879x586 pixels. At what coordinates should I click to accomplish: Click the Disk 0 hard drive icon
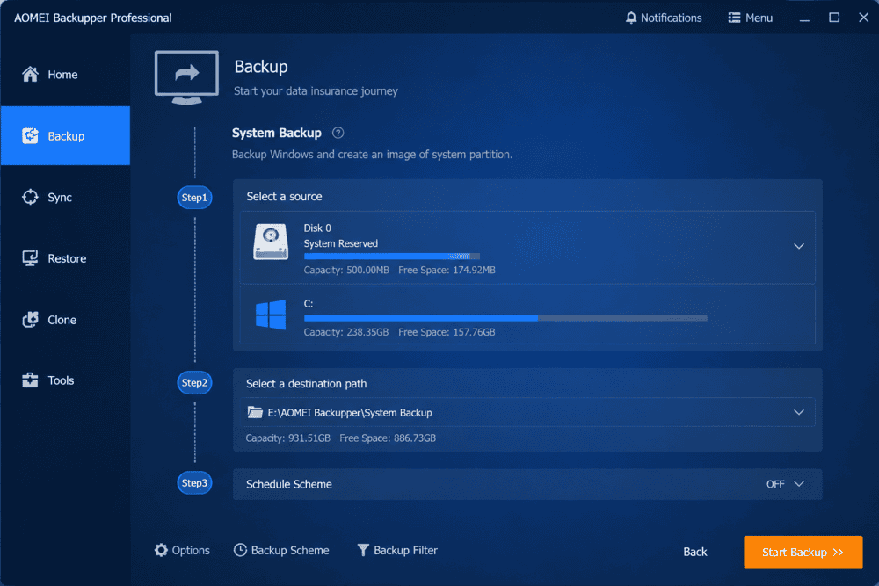click(x=271, y=242)
